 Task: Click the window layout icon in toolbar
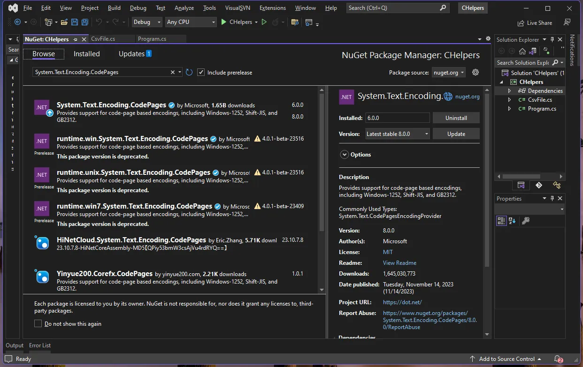tap(309, 22)
